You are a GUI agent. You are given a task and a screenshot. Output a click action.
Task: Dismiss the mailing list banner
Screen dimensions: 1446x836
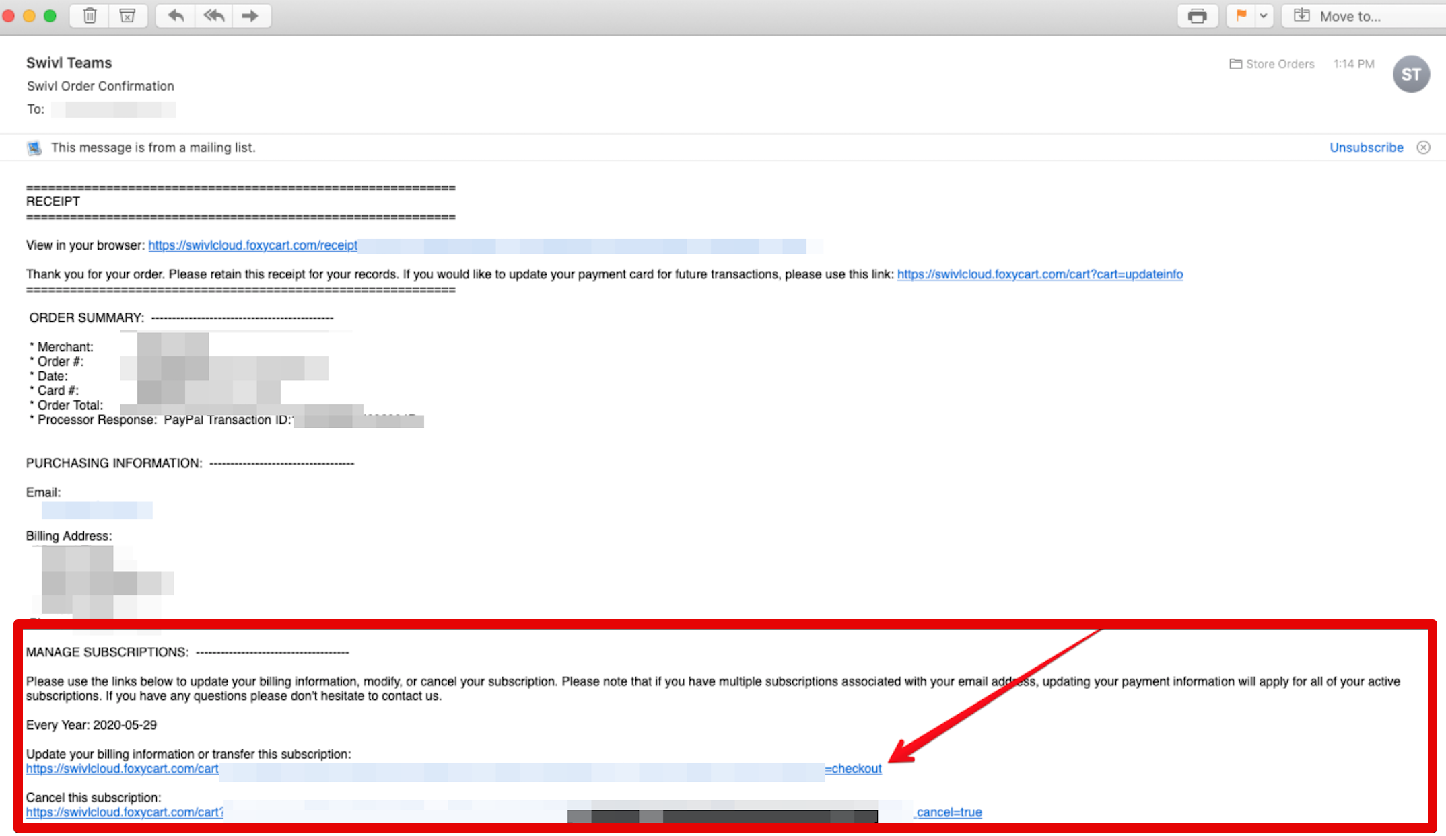1423,147
